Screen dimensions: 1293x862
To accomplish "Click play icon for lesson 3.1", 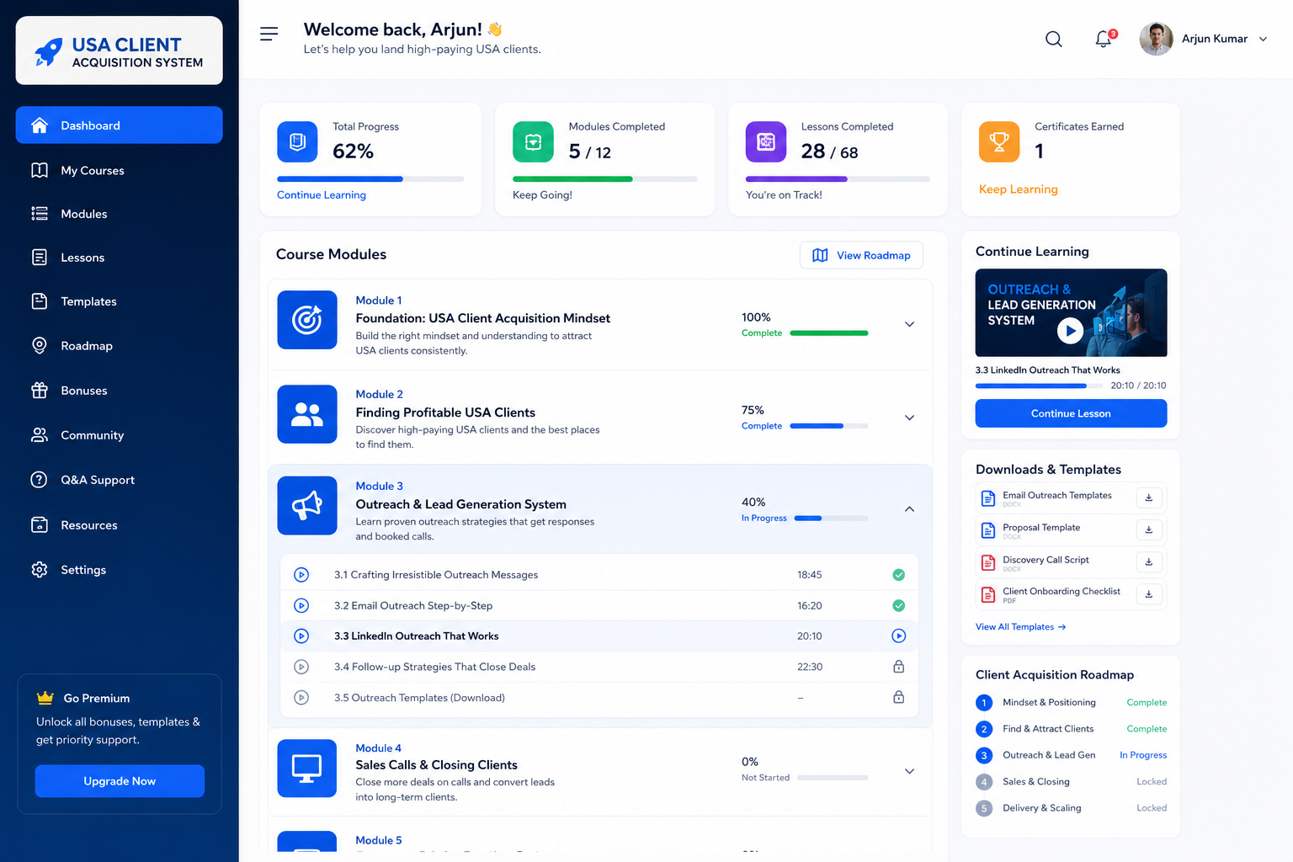I will pos(301,575).
